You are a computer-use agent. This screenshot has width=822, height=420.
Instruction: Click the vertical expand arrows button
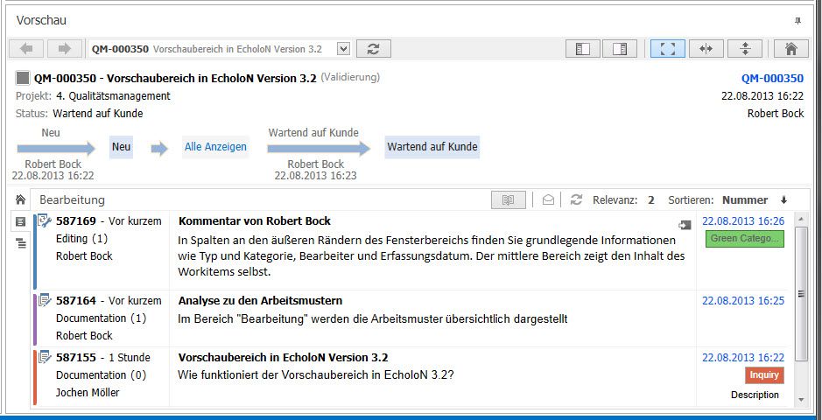tap(744, 49)
